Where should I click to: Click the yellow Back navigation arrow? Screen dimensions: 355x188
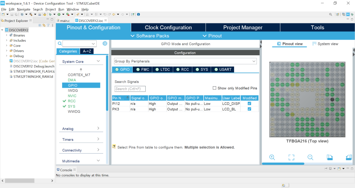pos(114,14)
